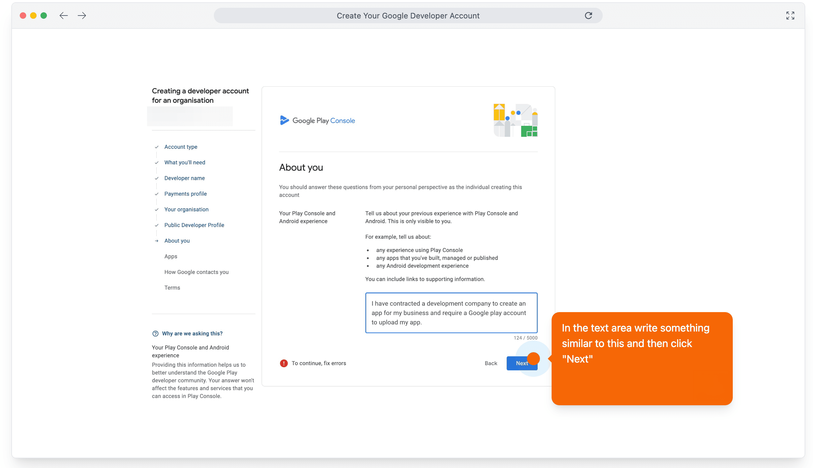The width and height of the screenshot is (813, 468).
Task: Click the browser forward arrow icon
Action: [82, 16]
